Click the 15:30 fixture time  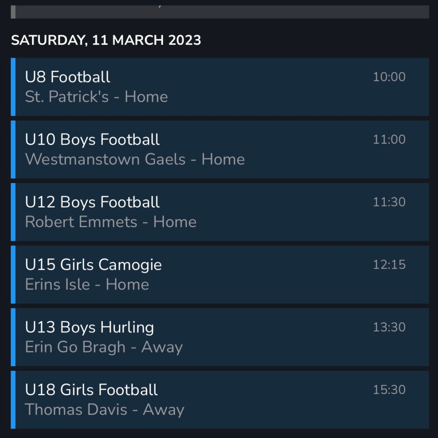coord(389,390)
